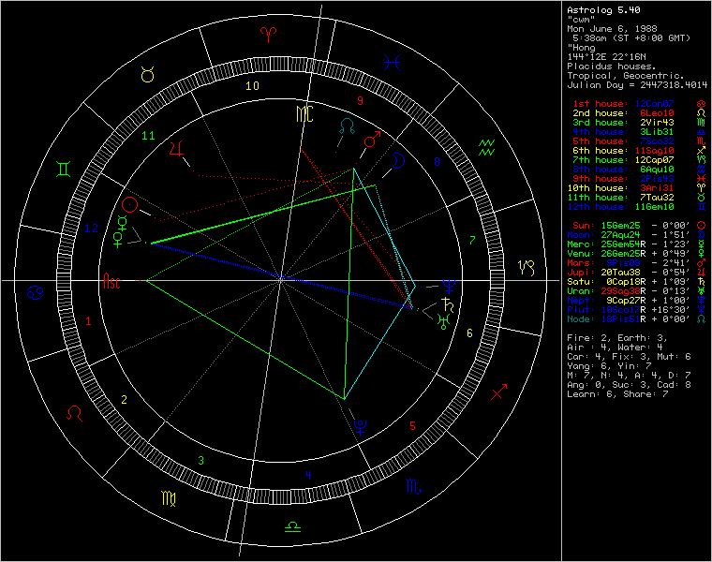This screenshot has height=562, width=712.
Task: Click the red Jupiter symbol in house 11
Action: pos(176,148)
